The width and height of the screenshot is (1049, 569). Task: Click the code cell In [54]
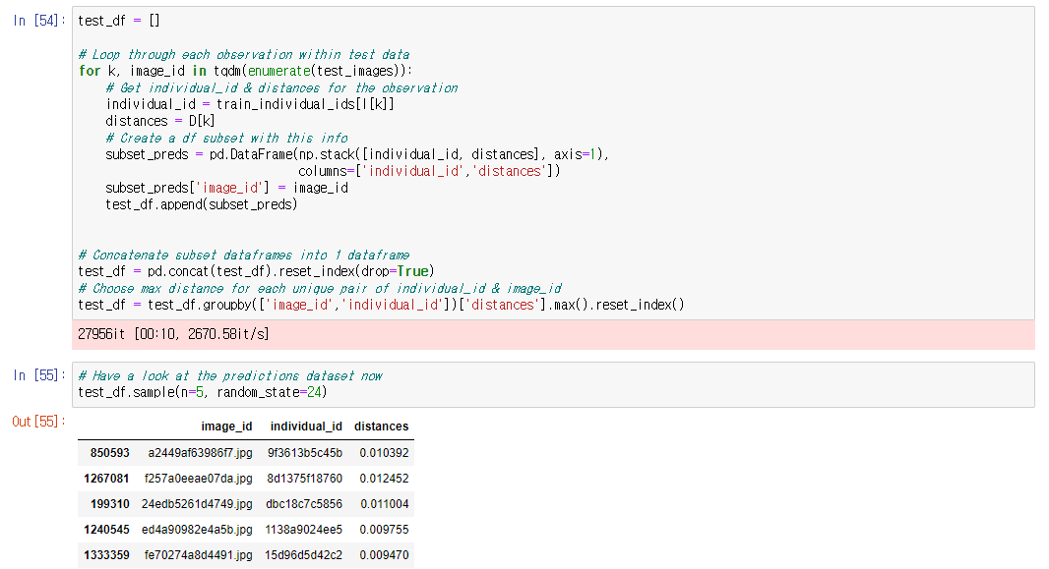click(553, 163)
